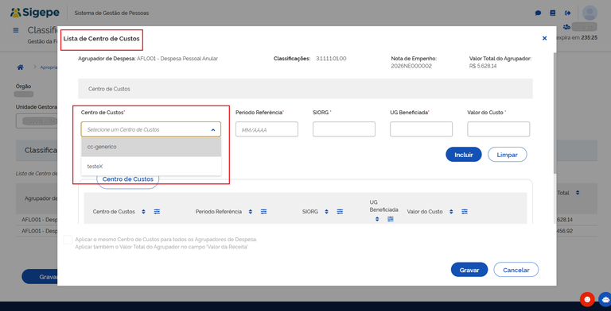Viewport: 611px width, 311px height.
Task: Open filter options for SIORG column
Action: pyautogui.click(x=340, y=212)
